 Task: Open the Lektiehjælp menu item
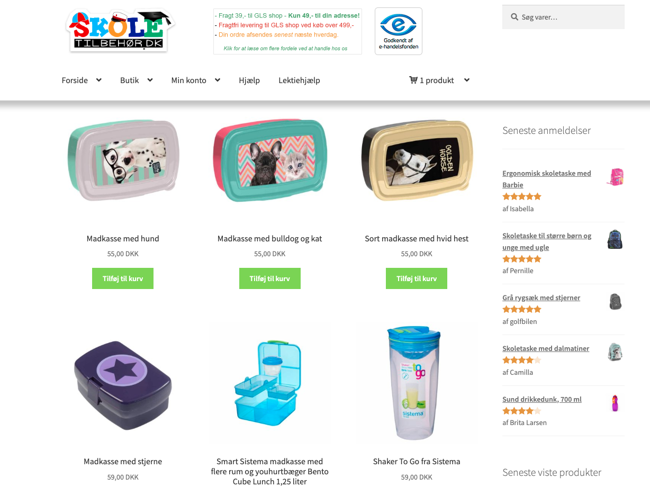[299, 80]
